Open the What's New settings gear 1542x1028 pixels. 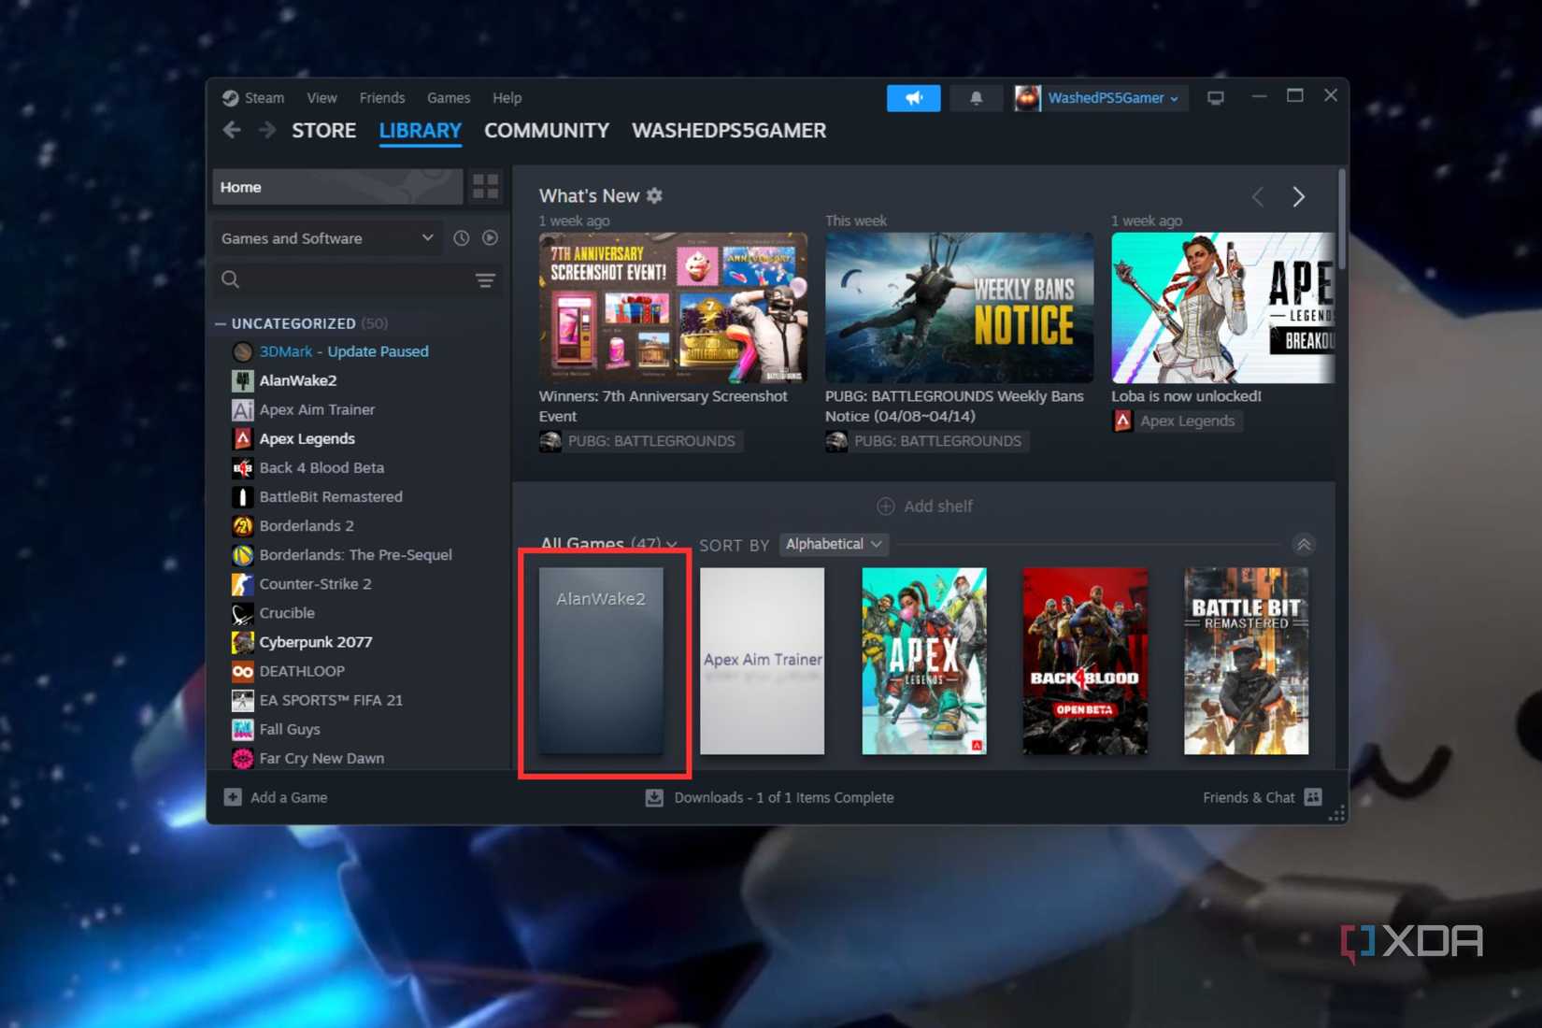coord(654,196)
